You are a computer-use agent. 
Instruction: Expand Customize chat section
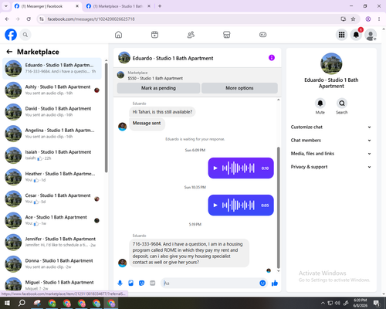pyautogui.click(x=331, y=127)
